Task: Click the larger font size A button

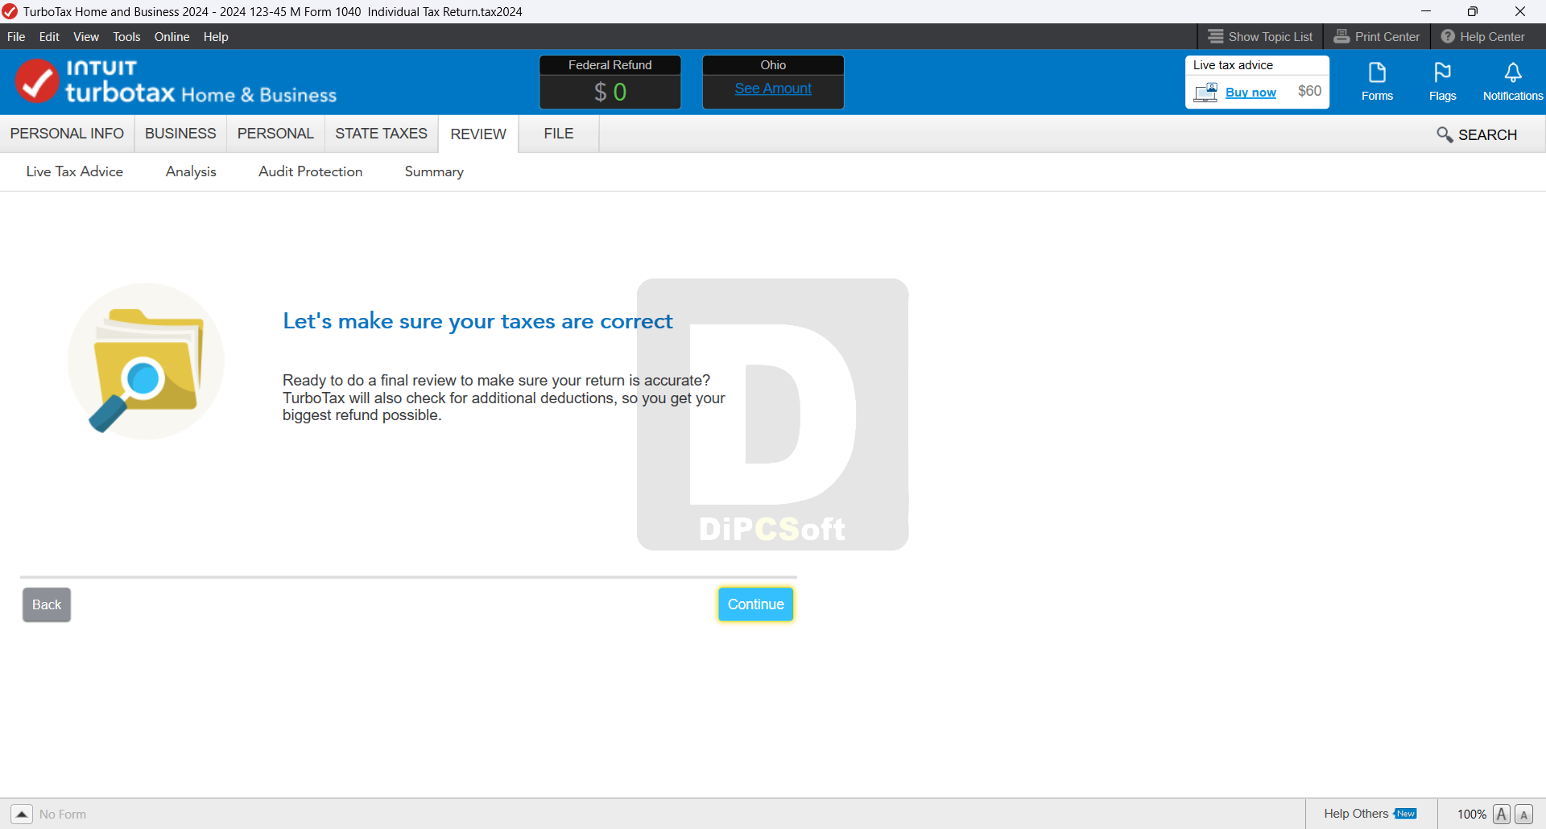Action: point(1502,815)
